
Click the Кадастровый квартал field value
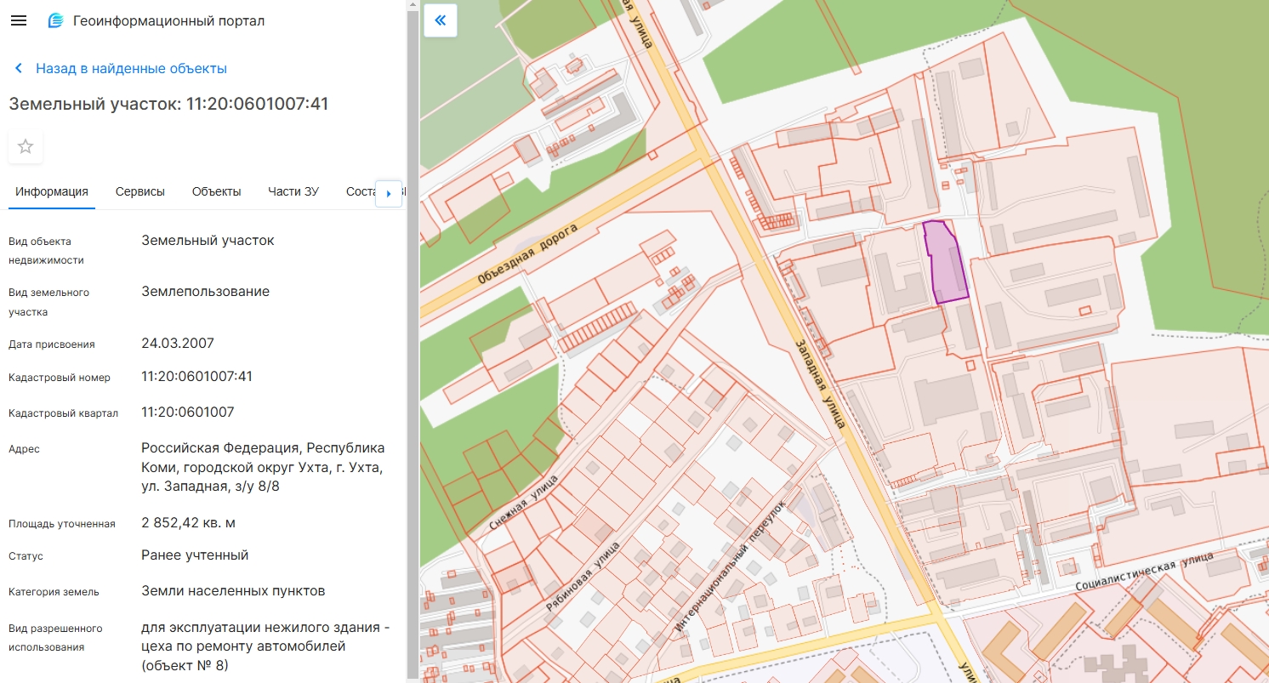[188, 413]
